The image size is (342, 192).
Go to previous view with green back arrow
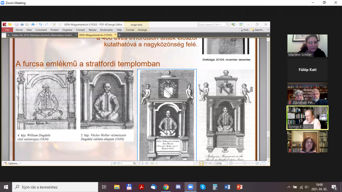(x=54, y=25)
